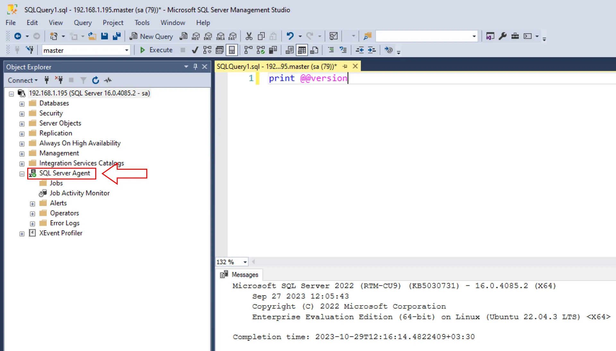The height and width of the screenshot is (351, 616).
Task: Click the Undo icon in the toolbar
Action: [290, 36]
